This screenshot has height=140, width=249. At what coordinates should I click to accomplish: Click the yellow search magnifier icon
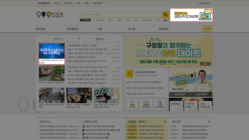(x=165, y=15)
